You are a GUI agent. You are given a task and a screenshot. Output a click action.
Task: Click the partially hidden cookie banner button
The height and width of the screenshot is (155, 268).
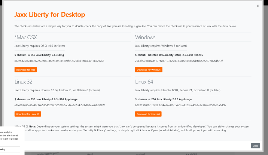pyautogui.click(x=10, y=149)
